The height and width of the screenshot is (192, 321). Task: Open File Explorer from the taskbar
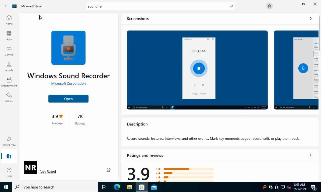[129, 187]
